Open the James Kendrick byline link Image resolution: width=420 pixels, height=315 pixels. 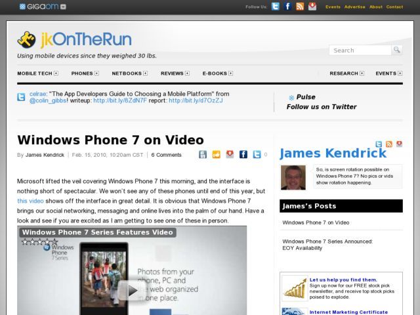click(45, 155)
